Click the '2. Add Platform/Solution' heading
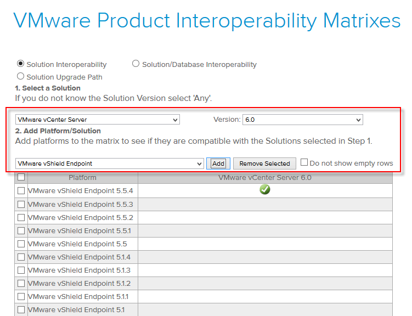Viewport: 412px width, 316px height. tap(58, 131)
